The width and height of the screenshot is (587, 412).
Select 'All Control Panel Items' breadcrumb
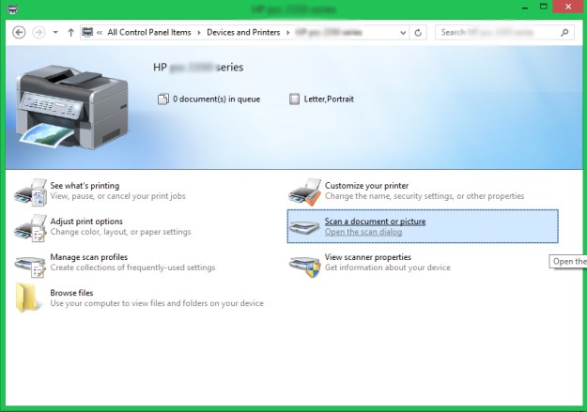tap(148, 32)
